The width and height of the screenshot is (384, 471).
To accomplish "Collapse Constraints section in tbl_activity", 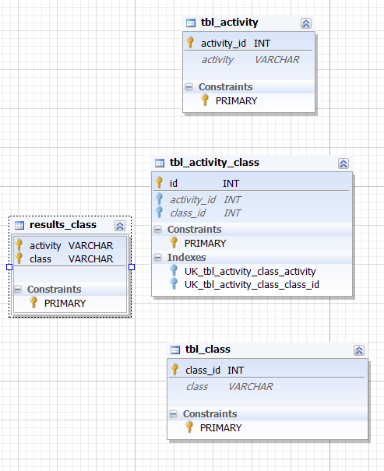I will click(188, 87).
